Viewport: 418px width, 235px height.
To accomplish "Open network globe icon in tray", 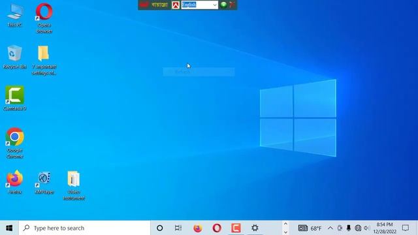I will [x=358, y=228].
